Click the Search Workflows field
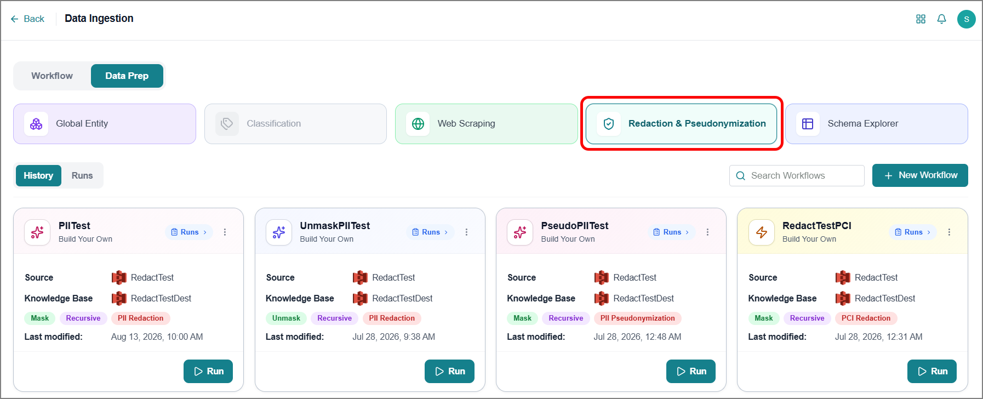This screenshot has width=983, height=399. click(x=797, y=176)
